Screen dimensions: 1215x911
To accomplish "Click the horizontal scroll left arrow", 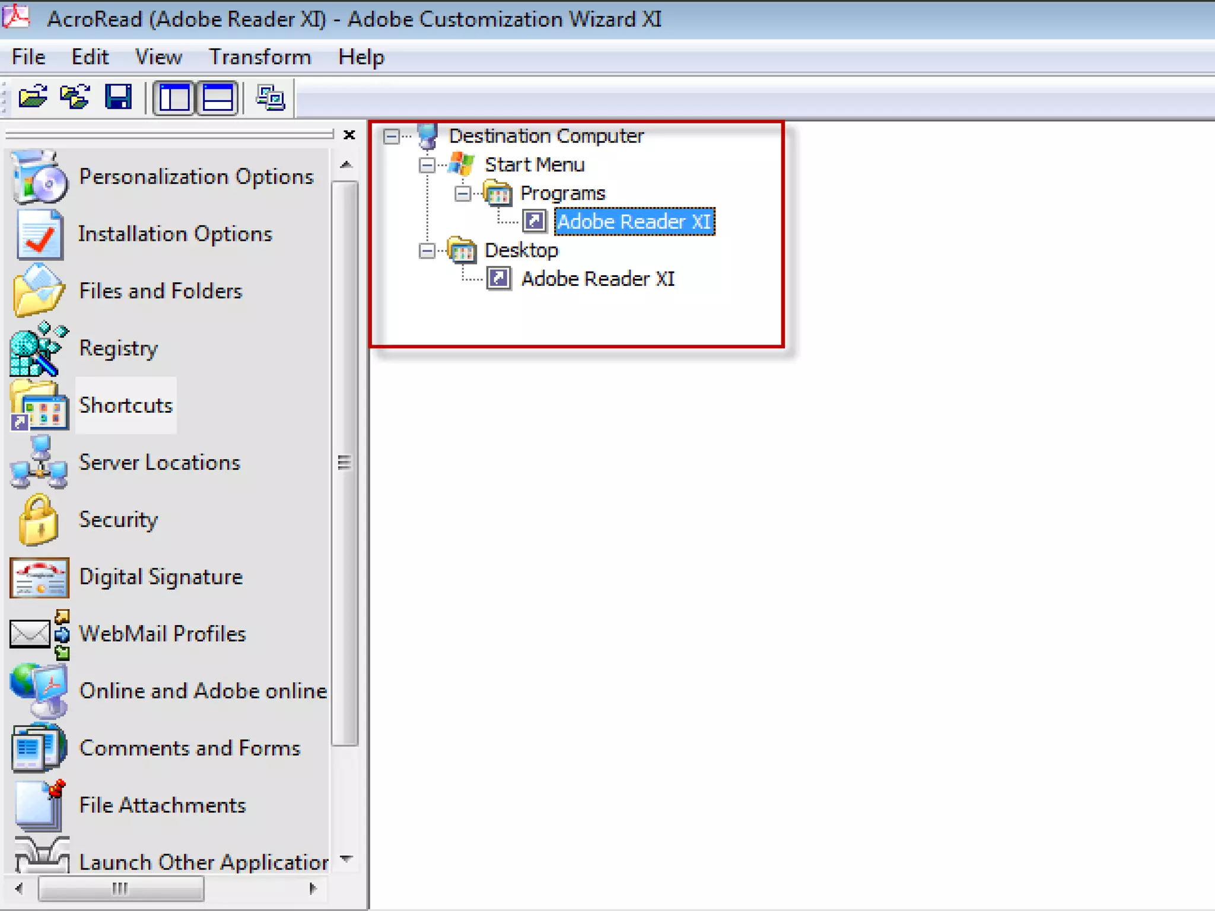I will 19,888.
